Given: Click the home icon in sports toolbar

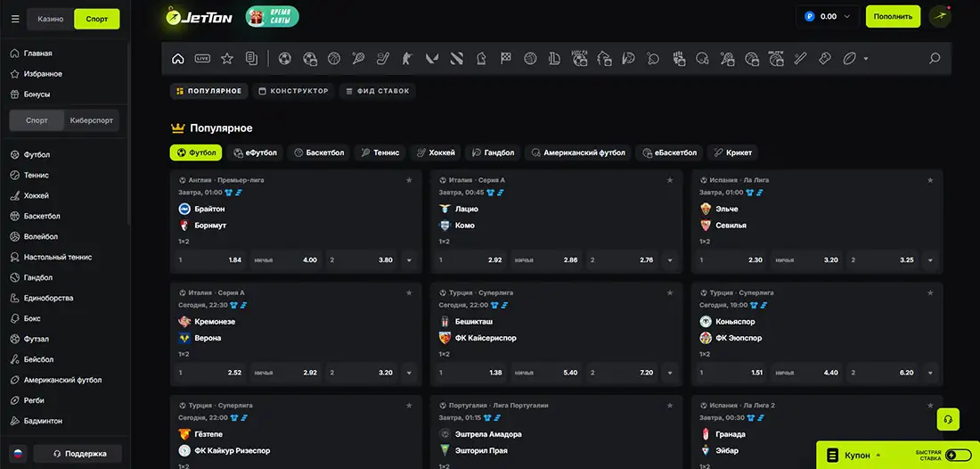Looking at the screenshot, I should point(178,59).
